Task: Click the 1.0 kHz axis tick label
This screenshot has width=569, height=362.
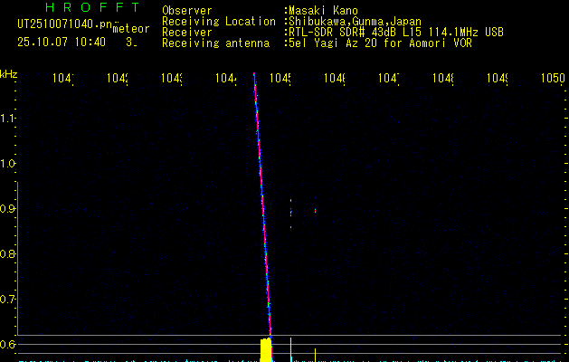Action: tap(8, 164)
